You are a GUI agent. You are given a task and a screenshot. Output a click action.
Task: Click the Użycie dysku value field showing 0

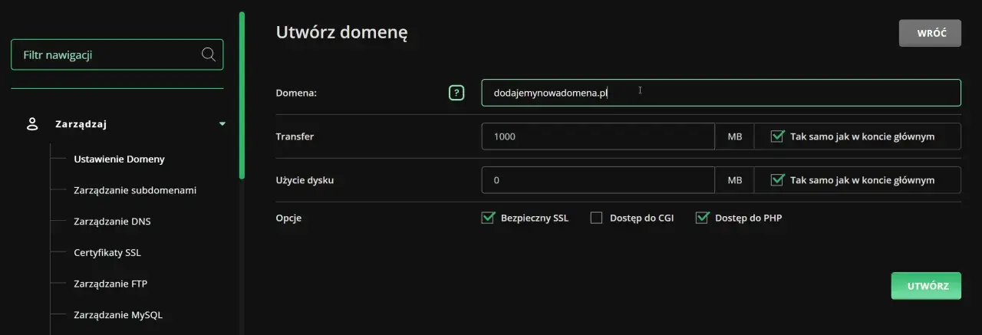point(598,180)
